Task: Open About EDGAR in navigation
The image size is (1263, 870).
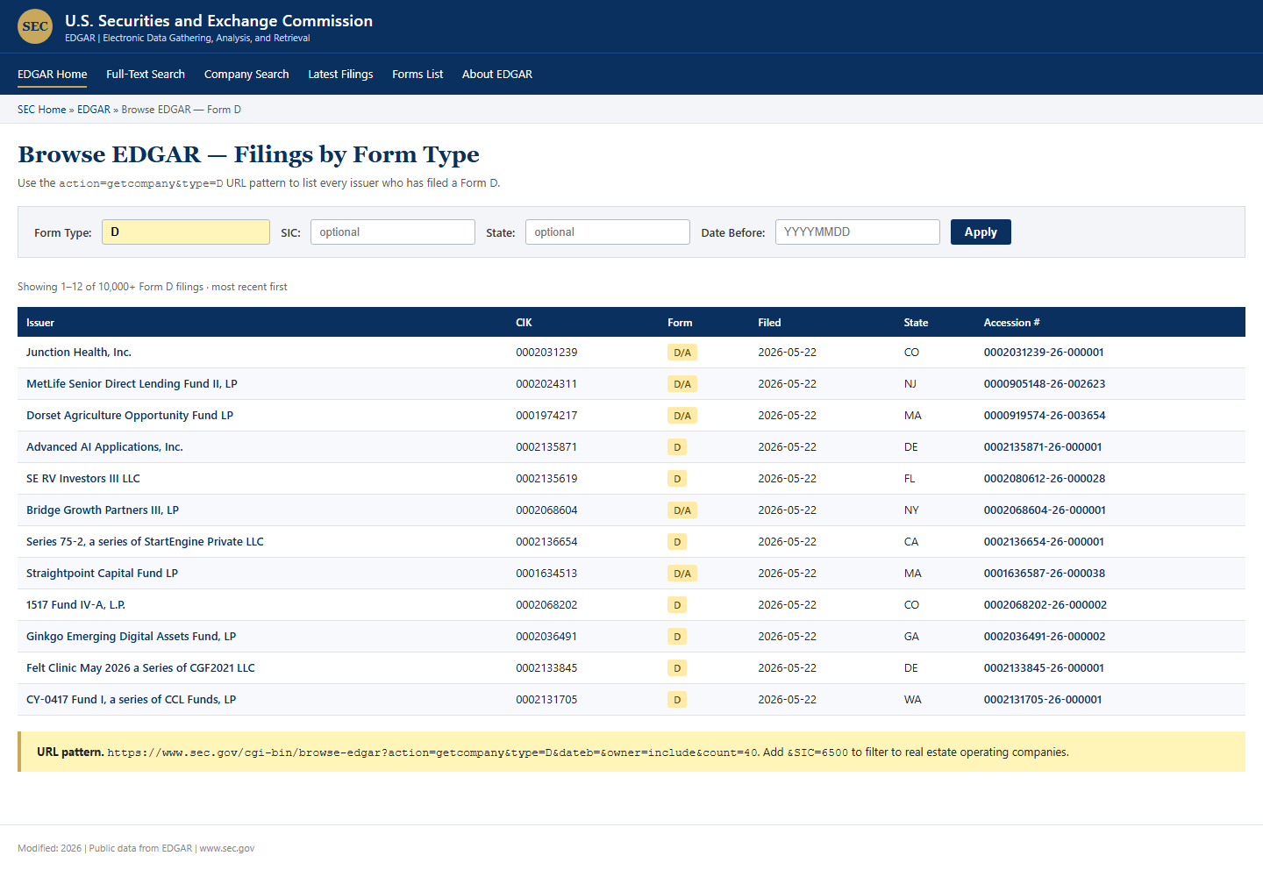Action: click(497, 75)
